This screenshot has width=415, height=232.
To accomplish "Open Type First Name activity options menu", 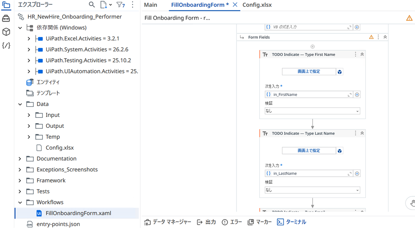I will [x=355, y=54].
